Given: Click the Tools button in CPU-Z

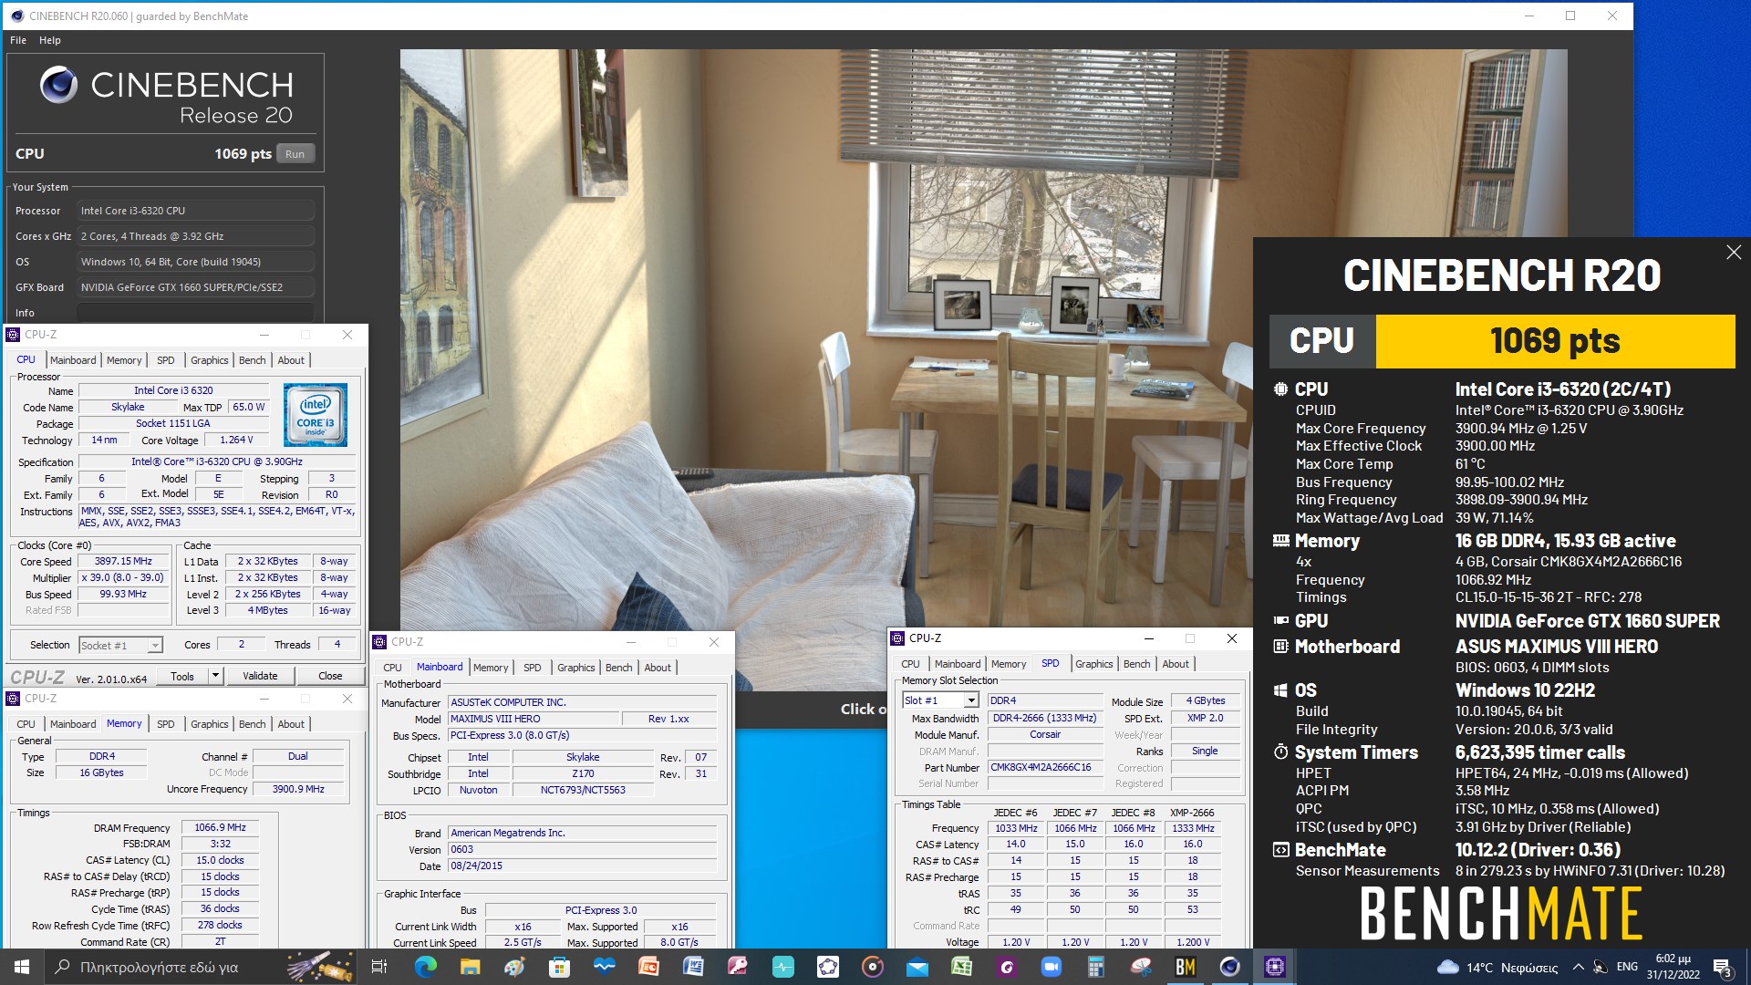Looking at the screenshot, I should 182,676.
